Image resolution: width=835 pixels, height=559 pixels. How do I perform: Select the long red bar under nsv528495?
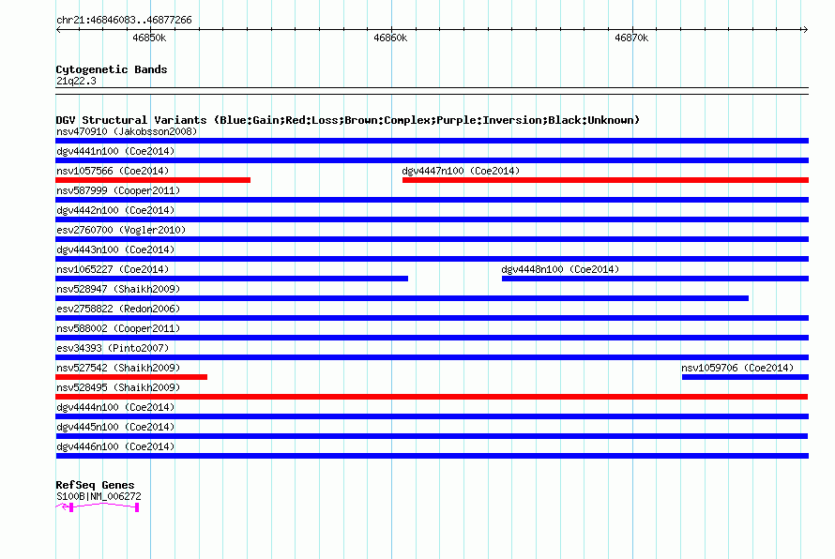tap(432, 397)
